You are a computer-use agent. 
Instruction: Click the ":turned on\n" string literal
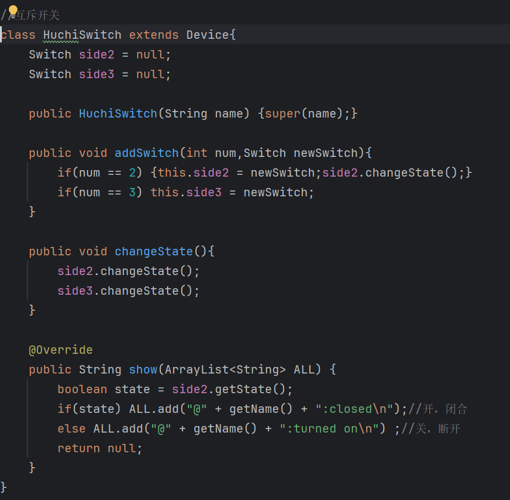pos(329,429)
